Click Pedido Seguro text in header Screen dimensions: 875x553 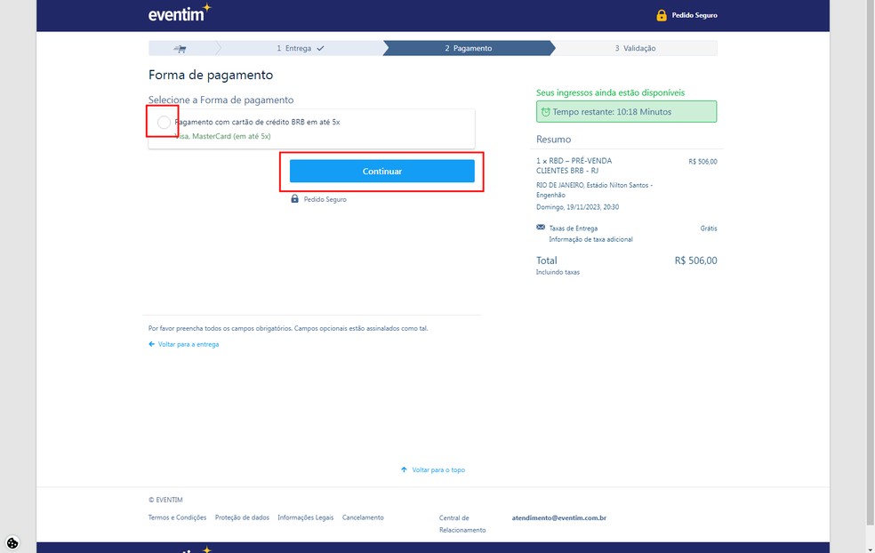pos(694,15)
